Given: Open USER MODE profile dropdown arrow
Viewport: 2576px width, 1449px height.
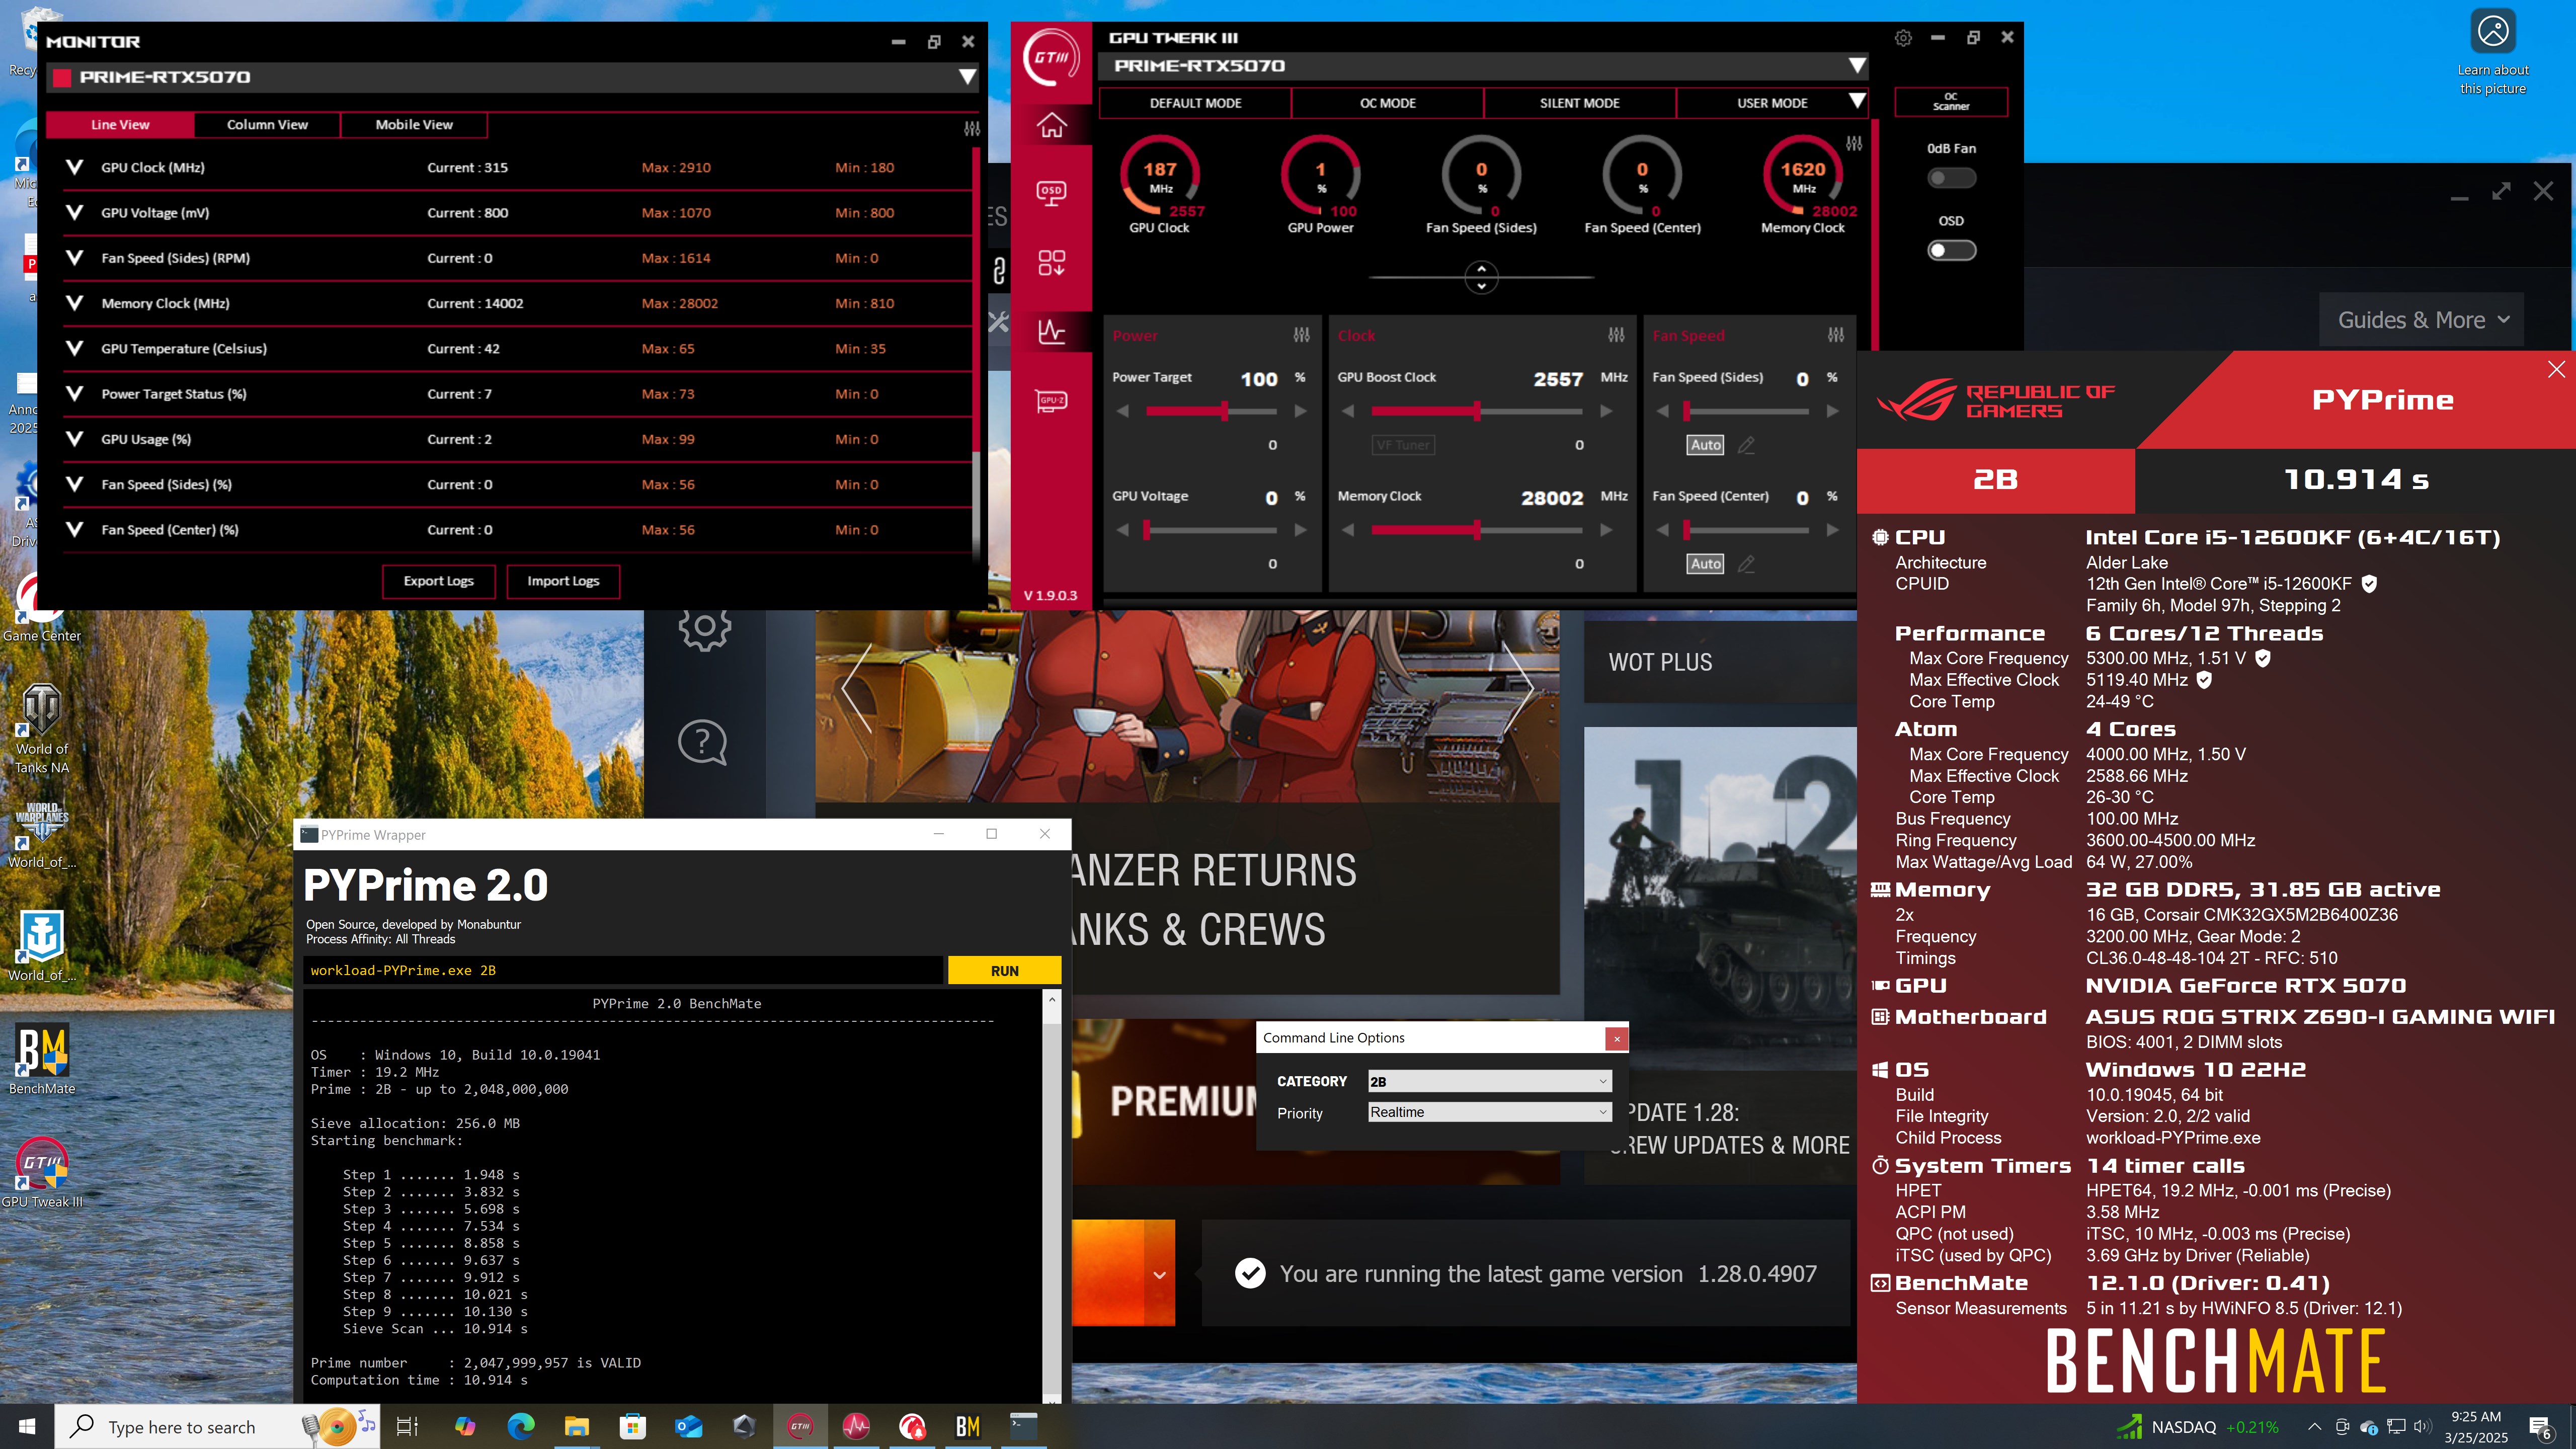Looking at the screenshot, I should tap(1856, 102).
